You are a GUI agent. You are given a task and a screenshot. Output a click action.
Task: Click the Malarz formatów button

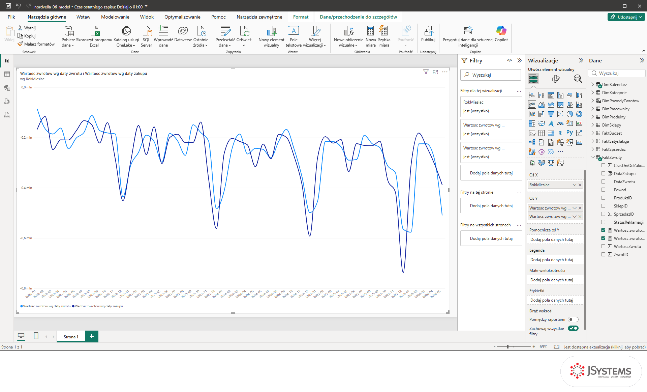36,44
